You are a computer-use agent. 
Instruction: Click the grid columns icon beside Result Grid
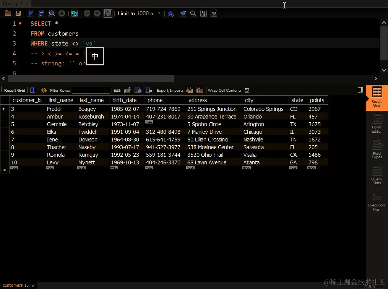click(x=32, y=90)
